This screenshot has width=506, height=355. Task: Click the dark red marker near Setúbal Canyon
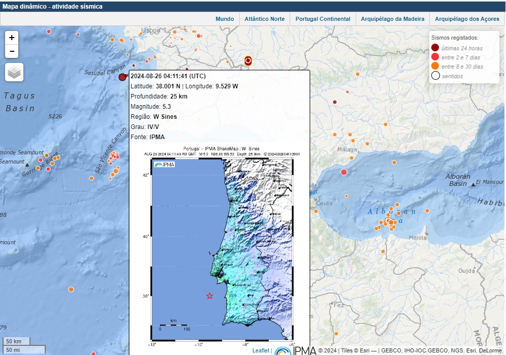click(x=122, y=77)
